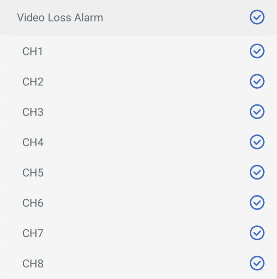Image resolution: width=277 pixels, height=279 pixels.
Task: Uncheck the CH1 checkmark icon
Action: 257,51
